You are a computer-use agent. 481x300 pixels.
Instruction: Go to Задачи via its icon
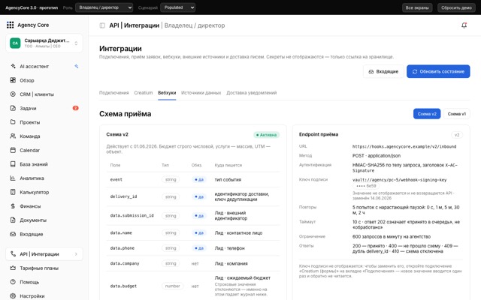[13, 108]
